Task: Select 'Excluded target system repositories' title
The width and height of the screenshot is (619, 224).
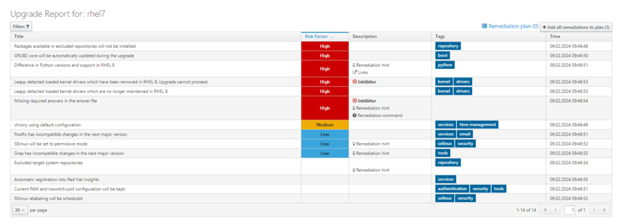Action: pos(48,162)
